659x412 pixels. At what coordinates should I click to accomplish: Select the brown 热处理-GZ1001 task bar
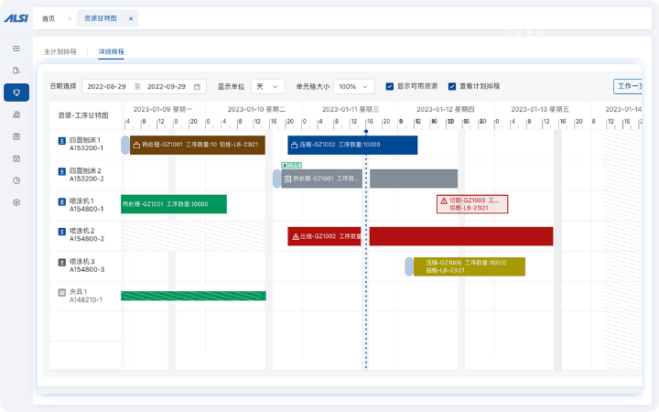pos(197,145)
